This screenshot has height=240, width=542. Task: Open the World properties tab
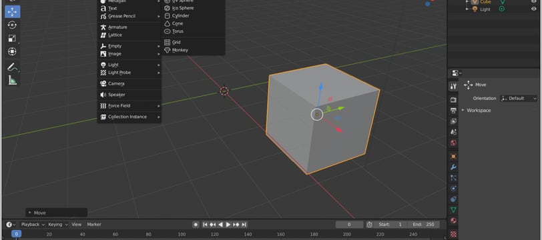coord(453,143)
